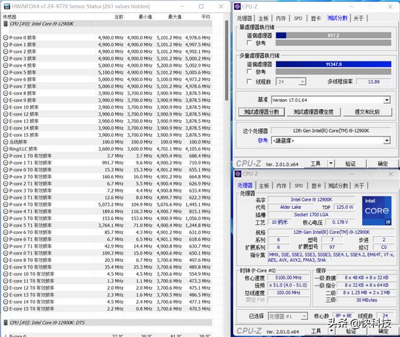This screenshot has width=400, height=337.
Task: Click the icon beside E-core 15 T0 有效频率
Action: (6, 309)
